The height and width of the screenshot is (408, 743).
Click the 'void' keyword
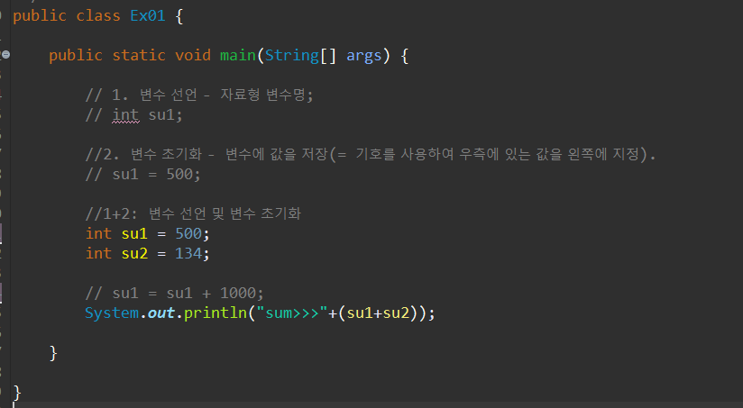[x=193, y=55]
